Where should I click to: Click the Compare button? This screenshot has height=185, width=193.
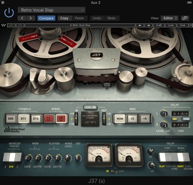(46, 18)
